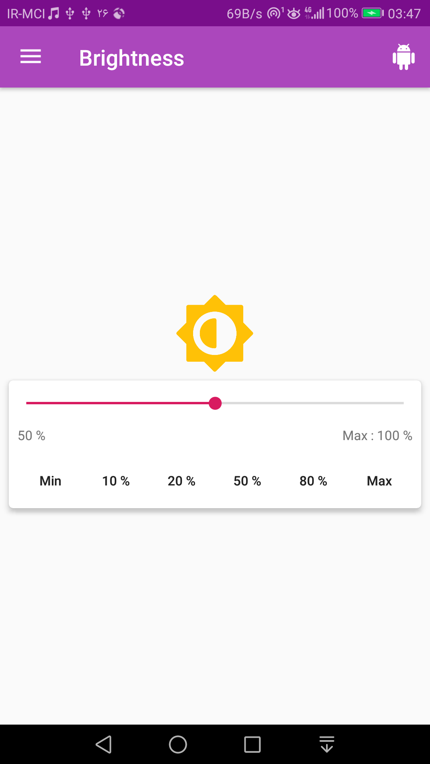The width and height of the screenshot is (430, 764).
Task: Set brightness to Min
Action: tap(51, 481)
